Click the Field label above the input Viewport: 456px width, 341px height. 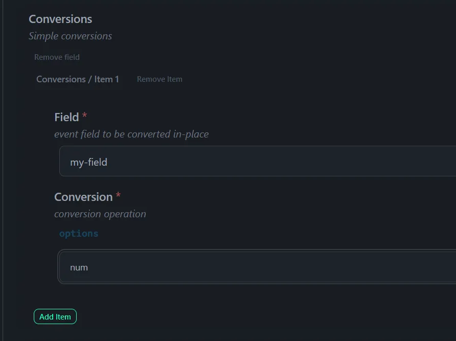click(x=66, y=117)
